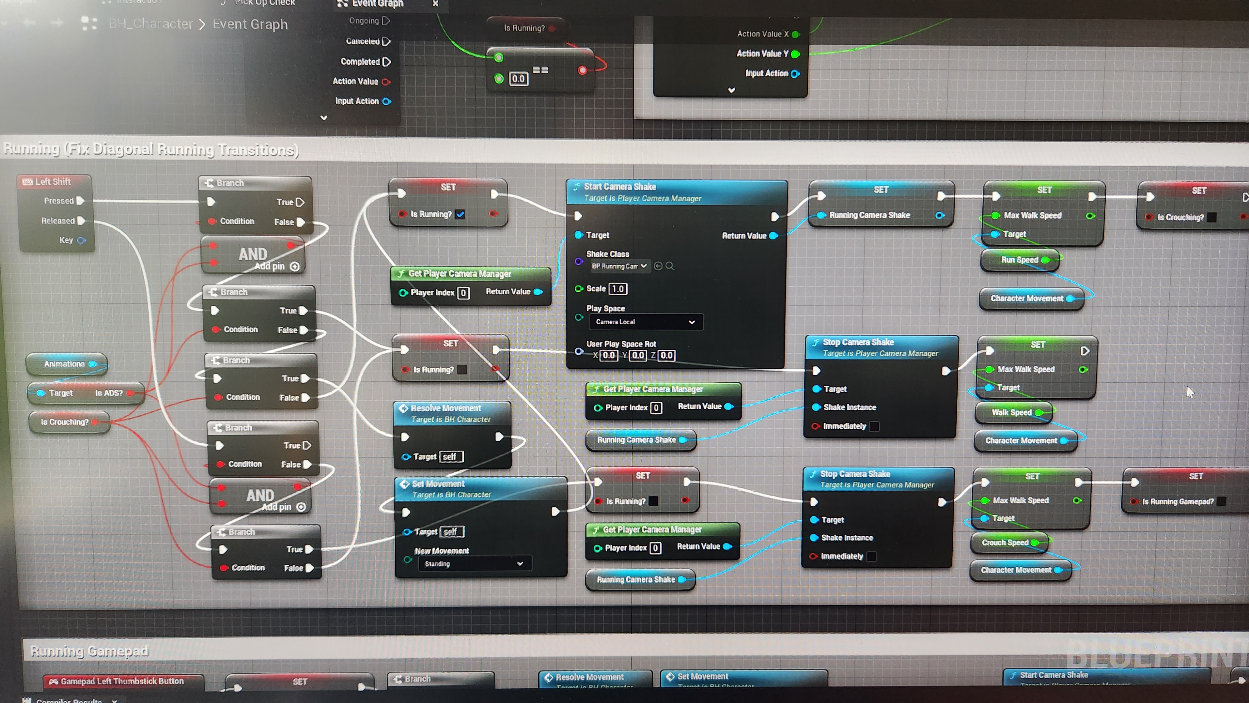Click use-selected-asset arrow beside Shake Class
The image size is (1249, 703).
pyautogui.click(x=658, y=266)
